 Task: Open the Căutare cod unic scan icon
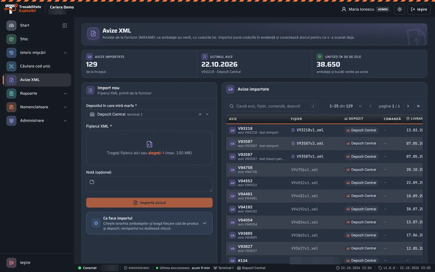pyautogui.click(x=11, y=66)
